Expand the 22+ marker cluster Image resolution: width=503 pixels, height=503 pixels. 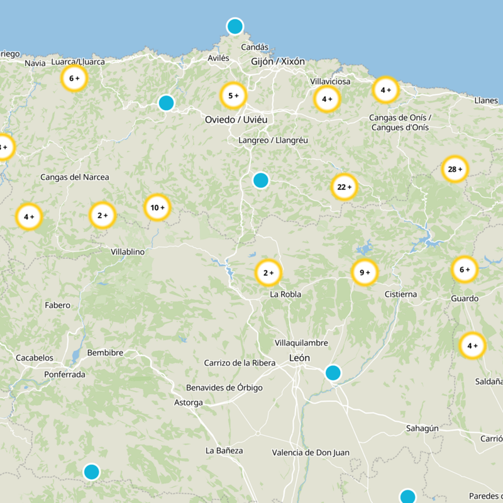tap(345, 187)
